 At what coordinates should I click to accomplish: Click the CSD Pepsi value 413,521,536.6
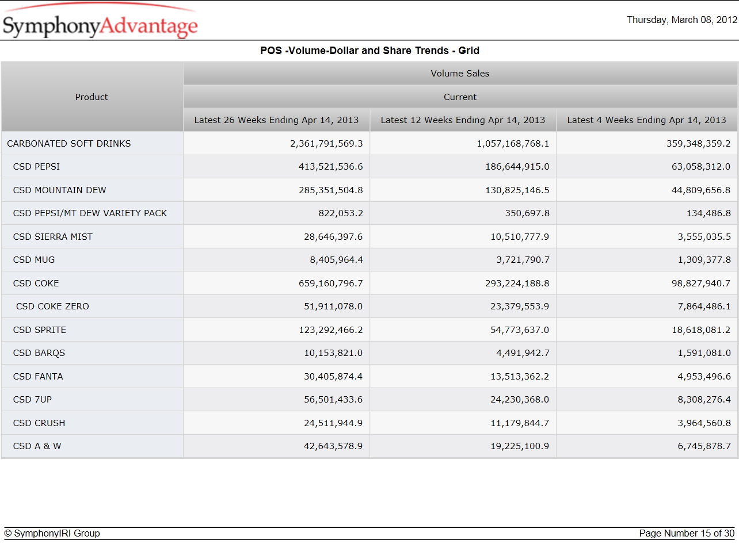(331, 167)
